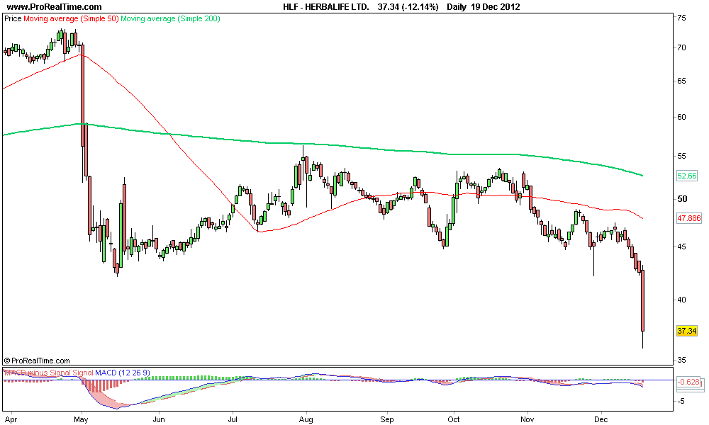The width and height of the screenshot is (709, 425).
Task: Click the 55 price axis label
Action: click(x=681, y=156)
